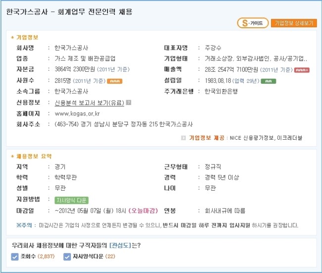Click 기업정보 상세보기 button
The image size is (322, 273).
(x=294, y=23)
